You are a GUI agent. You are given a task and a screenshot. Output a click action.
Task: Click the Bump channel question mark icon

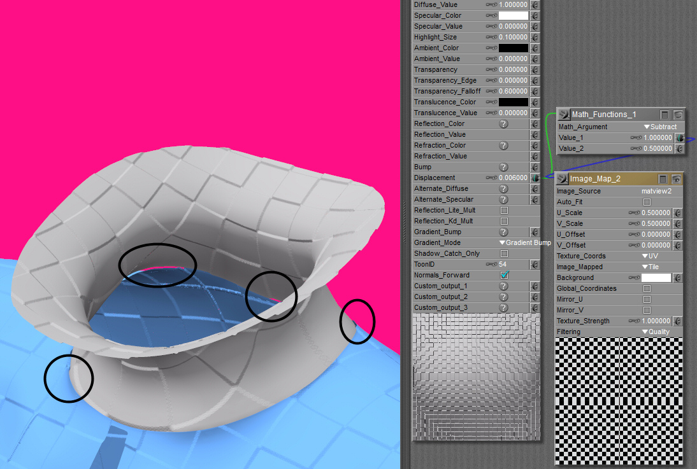click(503, 167)
